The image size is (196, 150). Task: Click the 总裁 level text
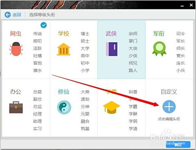38,92
